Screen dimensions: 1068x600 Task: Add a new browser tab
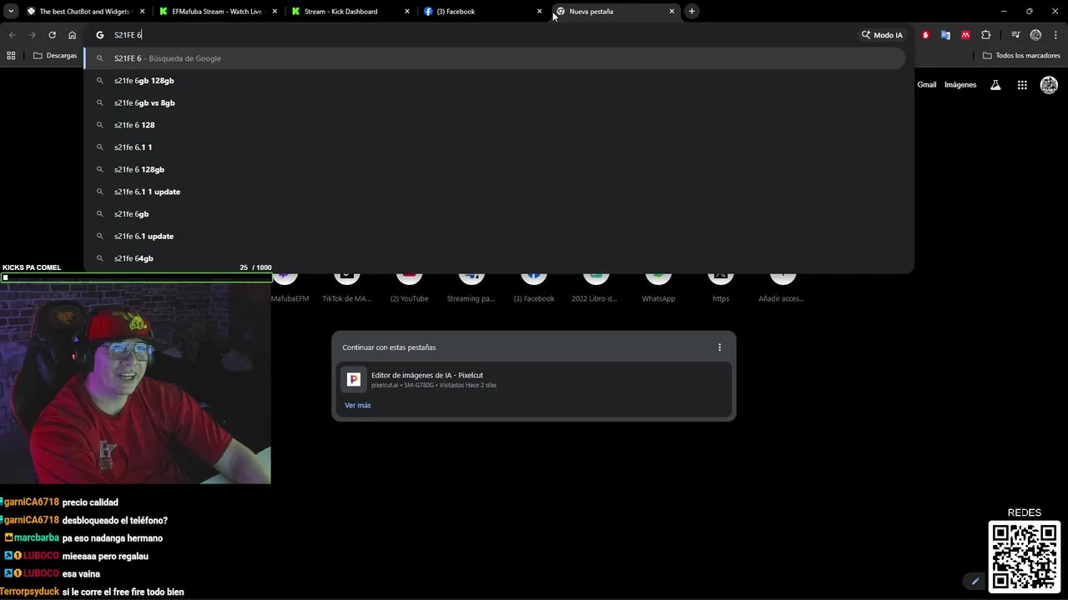tap(692, 12)
